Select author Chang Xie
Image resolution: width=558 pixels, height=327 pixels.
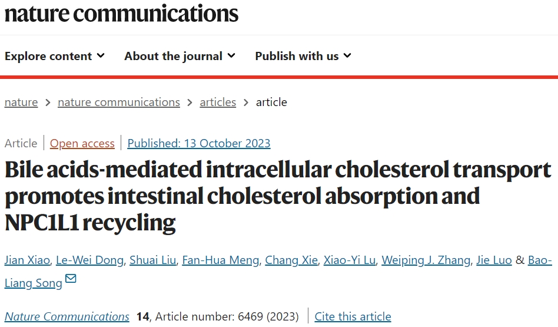(291, 260)
